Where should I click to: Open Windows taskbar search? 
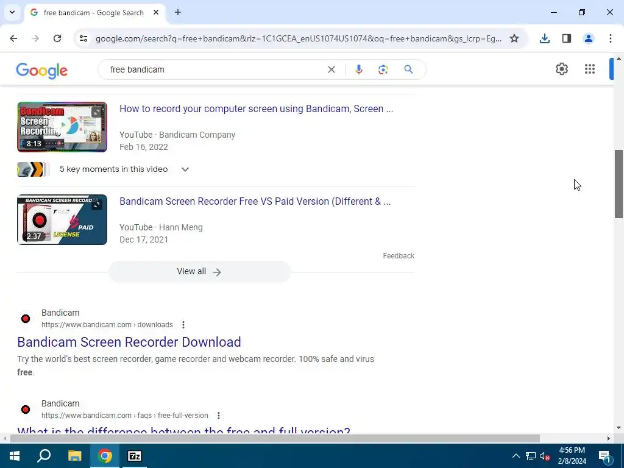(x=44, y=456)
